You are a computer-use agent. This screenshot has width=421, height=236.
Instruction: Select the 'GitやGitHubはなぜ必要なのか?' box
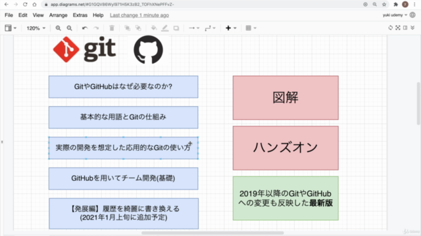click(124, 87)
